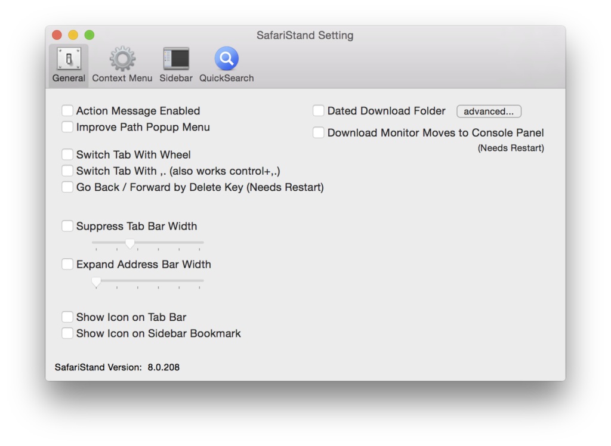Enable Expand Address Bar Width

pyautogui.click(x=67, y=264)
